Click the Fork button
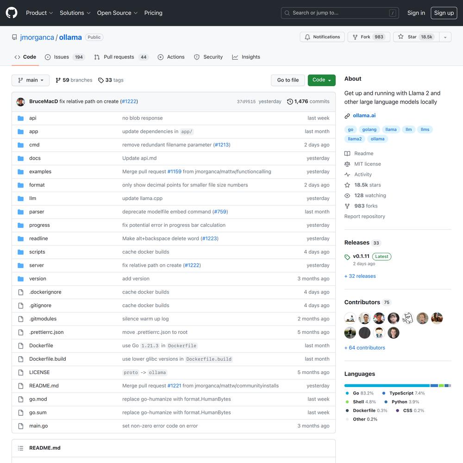The width and height of the screenshot is (463, 463). (x=369, y=37)
